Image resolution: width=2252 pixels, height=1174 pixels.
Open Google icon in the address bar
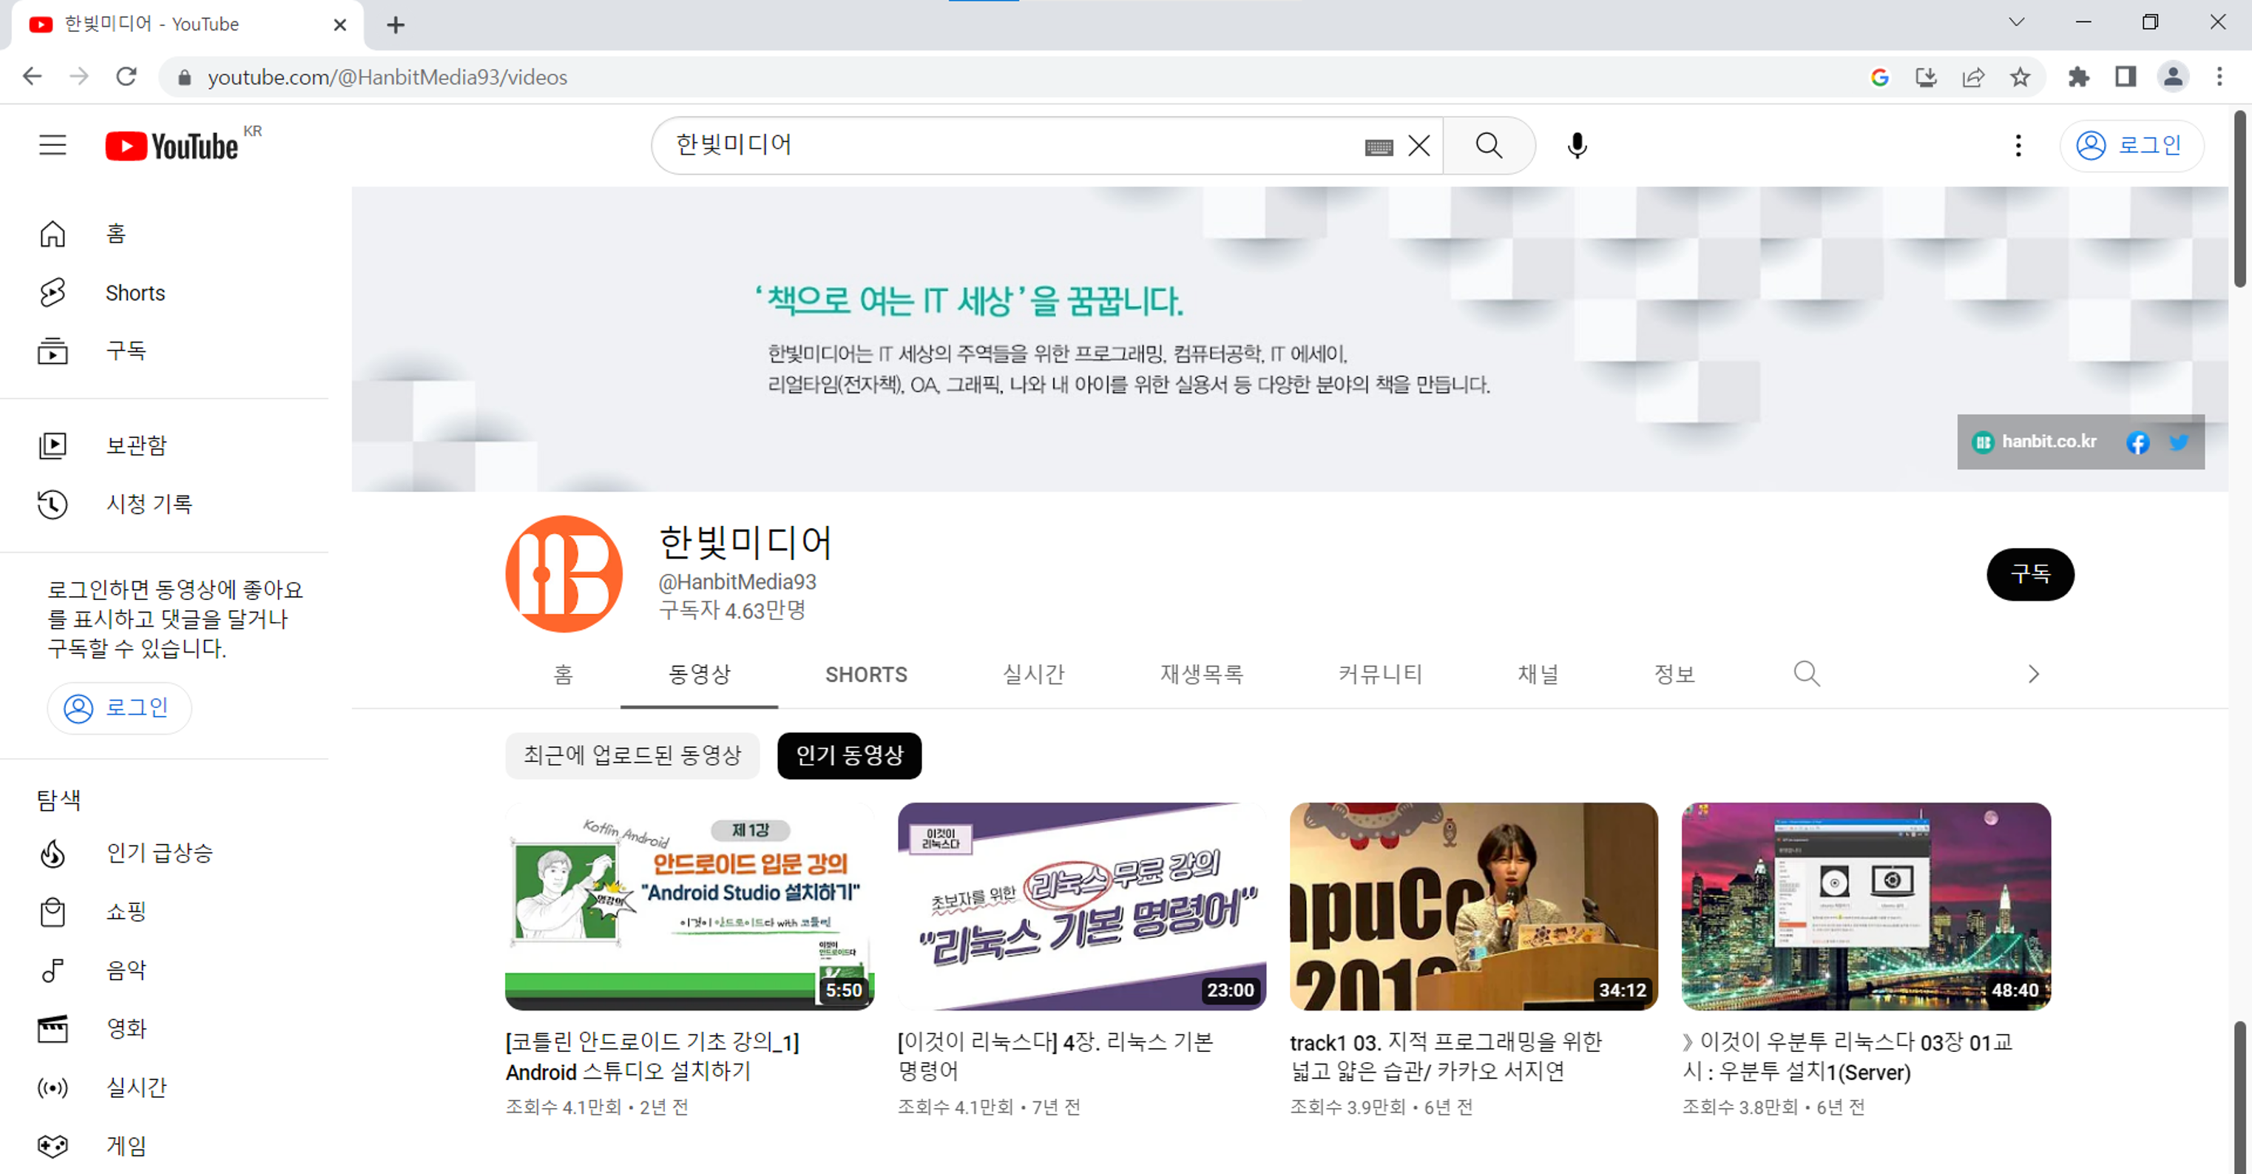(1879, 77)
